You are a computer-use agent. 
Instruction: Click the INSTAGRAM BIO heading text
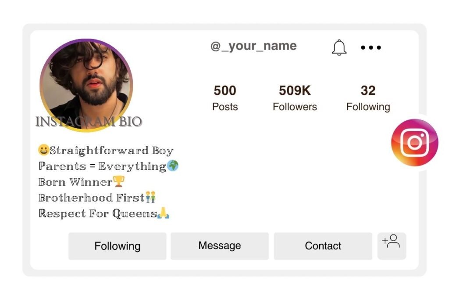pos(88,120)
